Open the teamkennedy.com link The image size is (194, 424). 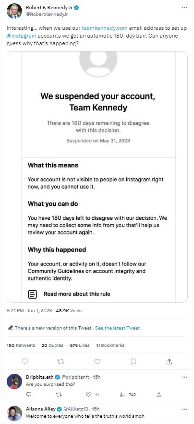click(105, 28)
